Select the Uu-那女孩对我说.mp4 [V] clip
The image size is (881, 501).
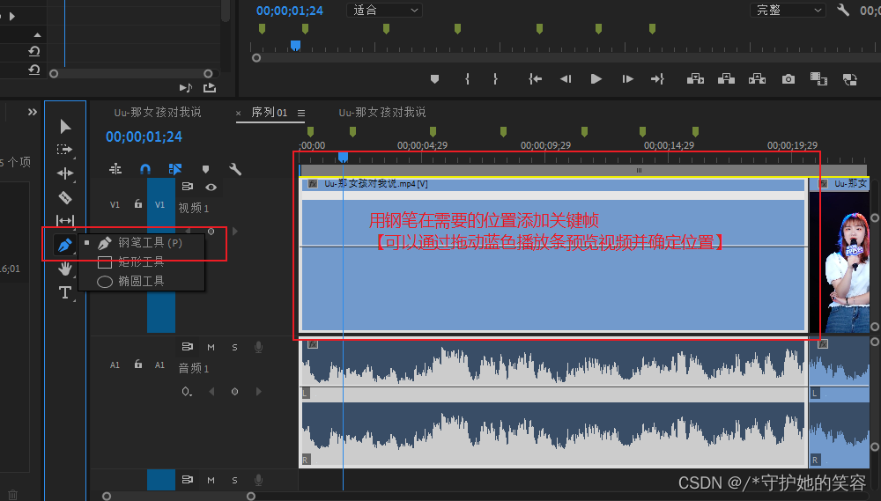pos(553,255)
